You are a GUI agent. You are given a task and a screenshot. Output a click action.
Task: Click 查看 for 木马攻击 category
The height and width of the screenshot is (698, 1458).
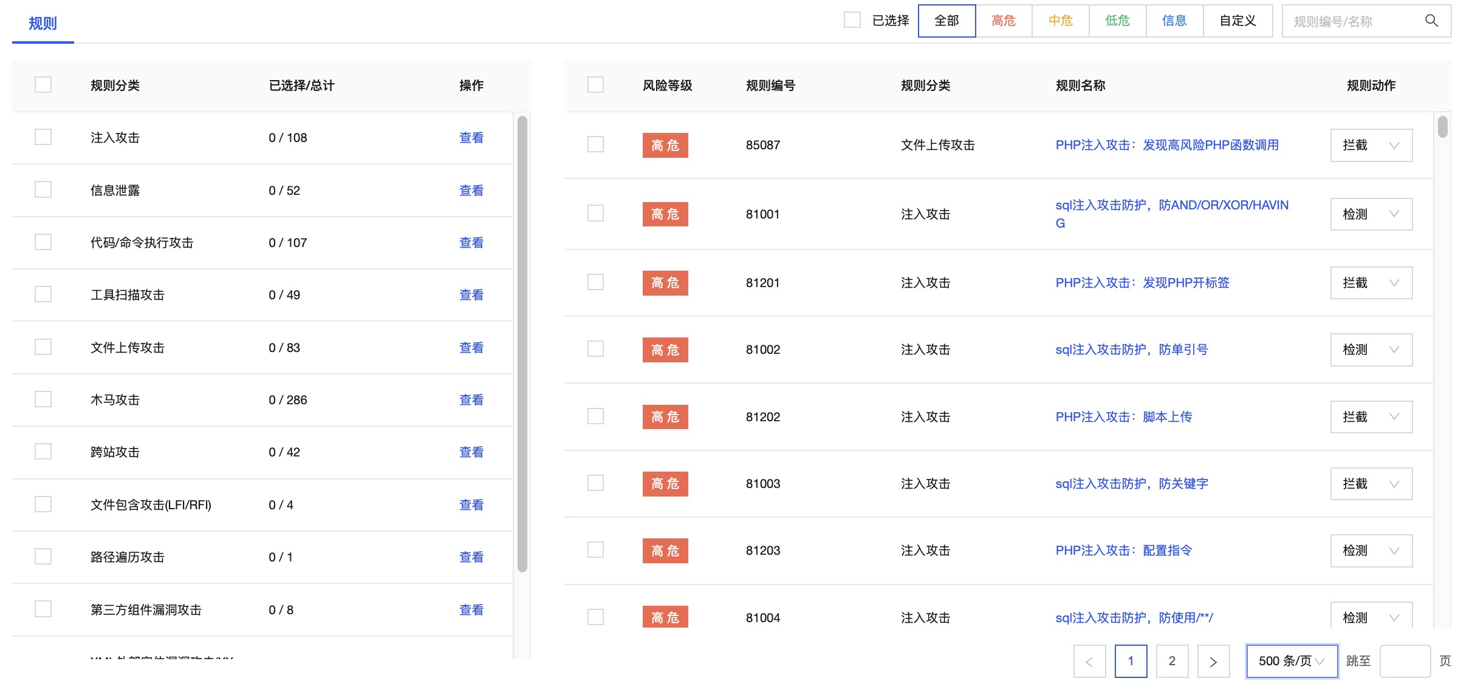pos(471,400)
